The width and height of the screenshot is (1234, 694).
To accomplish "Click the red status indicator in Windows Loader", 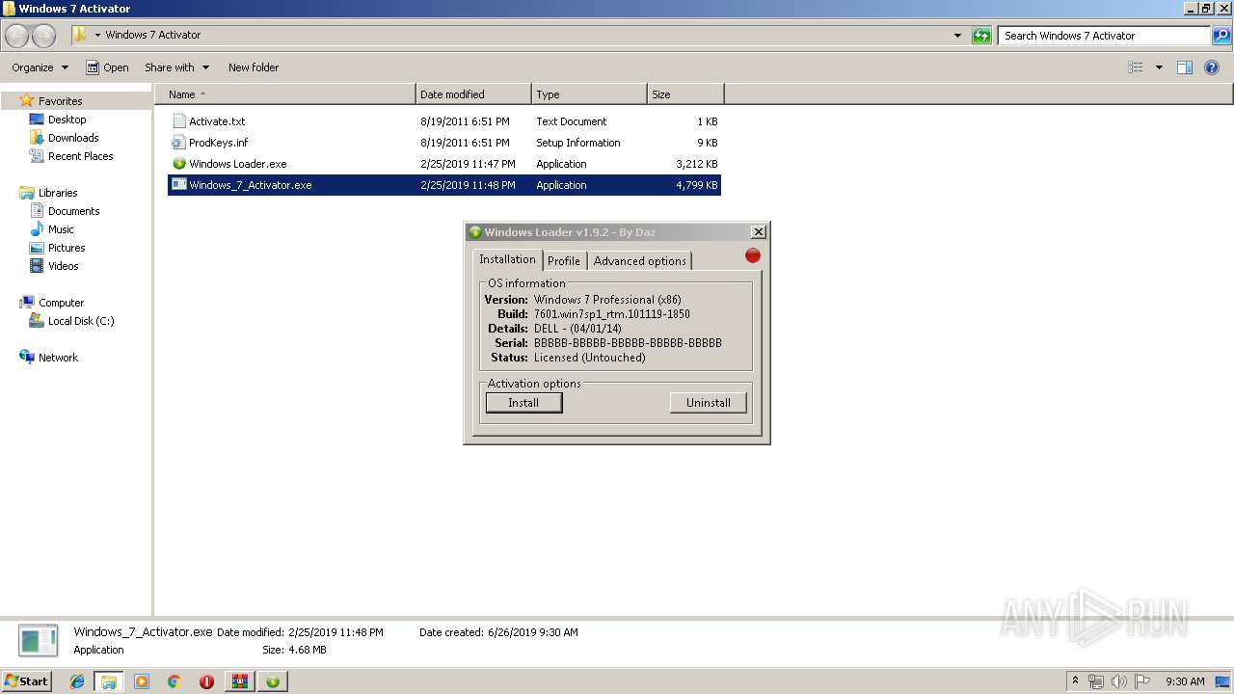I will [x=753, y=255].
